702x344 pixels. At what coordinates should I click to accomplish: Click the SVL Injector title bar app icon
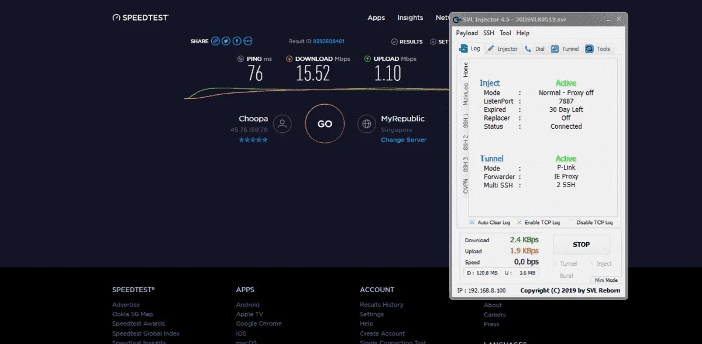(x=457, y=20)
